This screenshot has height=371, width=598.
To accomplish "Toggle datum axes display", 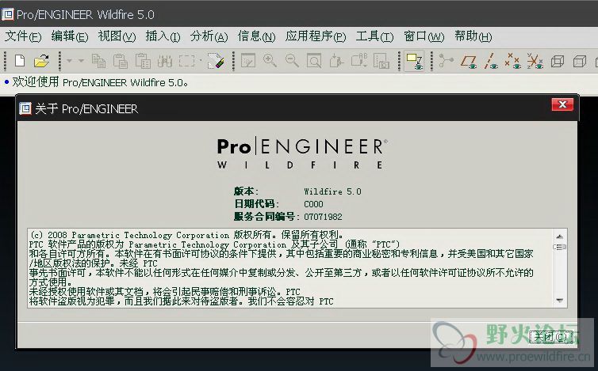I will tap(490, 61).
